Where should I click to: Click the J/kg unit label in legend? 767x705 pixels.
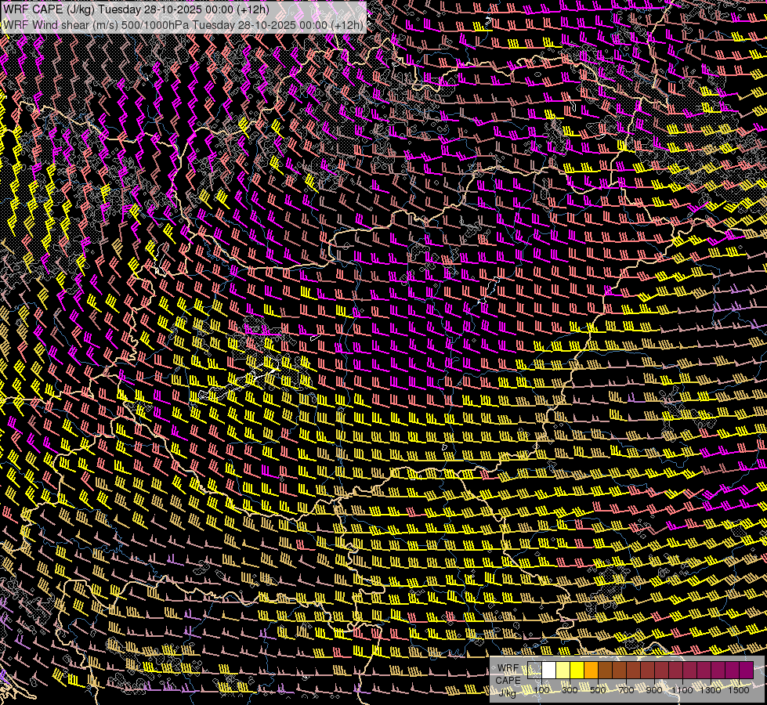point(507,692)
